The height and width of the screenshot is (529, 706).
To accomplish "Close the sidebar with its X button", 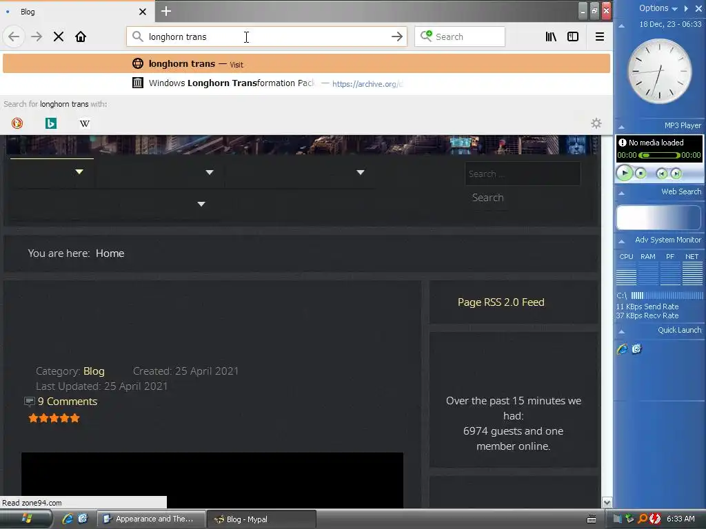I will pyautogui.click(x=698, y=8).
